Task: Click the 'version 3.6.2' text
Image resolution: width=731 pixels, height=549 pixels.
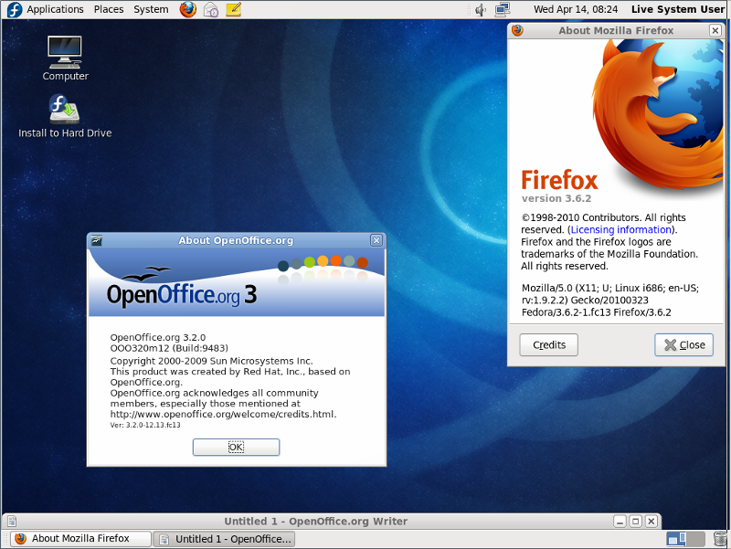Action: [x=556, y=198]
